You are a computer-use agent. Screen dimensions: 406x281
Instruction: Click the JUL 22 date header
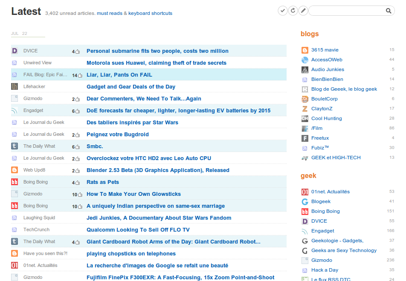19,33
